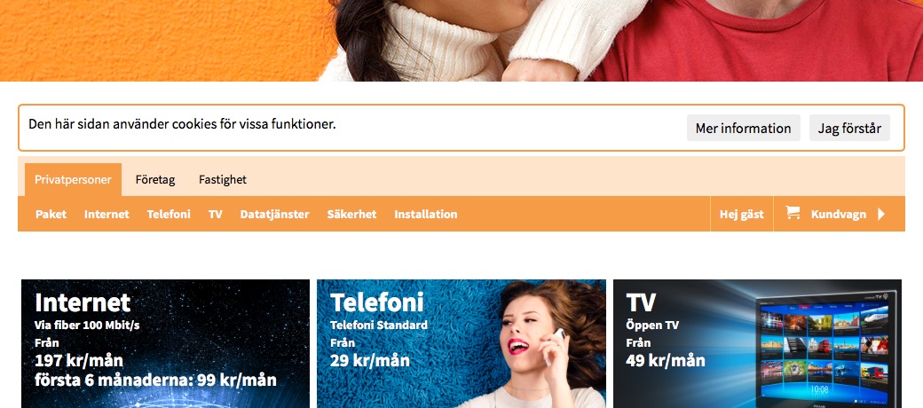Click the Hej gäst greeting
Viewport: 923px width, 408px height.
[x=742, y=214]
